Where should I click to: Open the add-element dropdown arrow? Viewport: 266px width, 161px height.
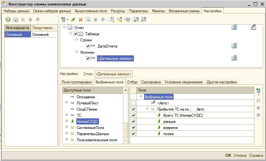click(x=67, y=19)
